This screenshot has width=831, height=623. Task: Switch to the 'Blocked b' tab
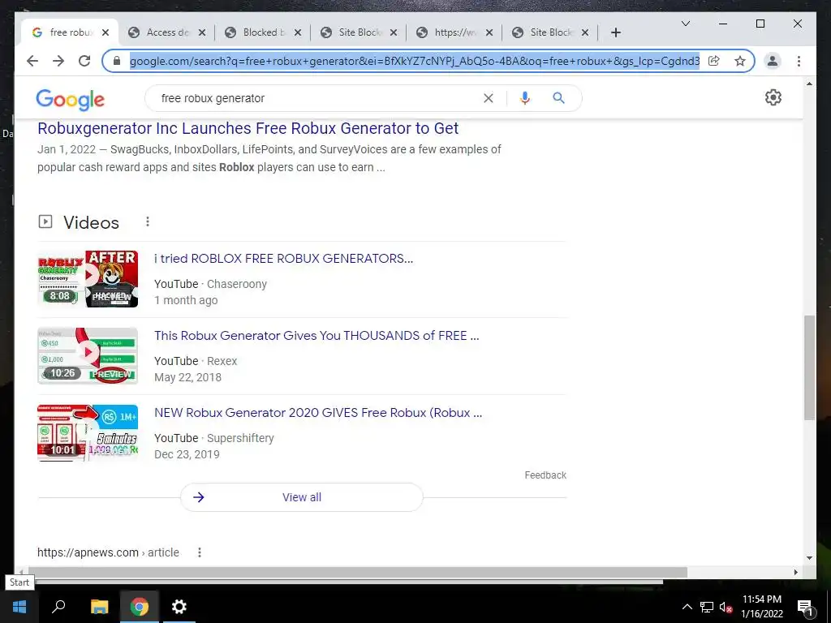click(262, 32)
